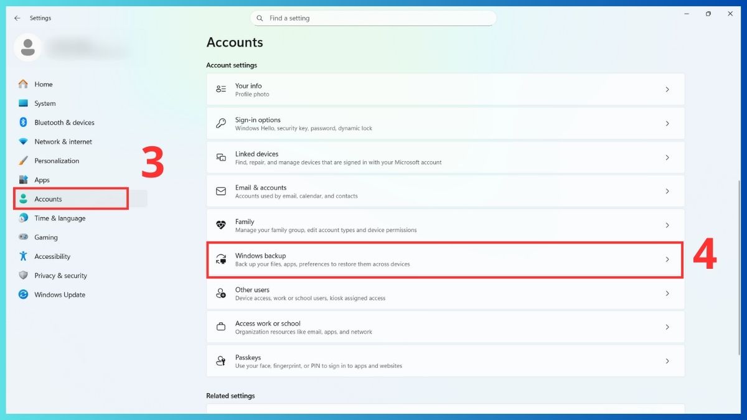Click 'Related settings' heading
Screen dimensions: 747x420
pyautogui.click(x=230, y=396)
